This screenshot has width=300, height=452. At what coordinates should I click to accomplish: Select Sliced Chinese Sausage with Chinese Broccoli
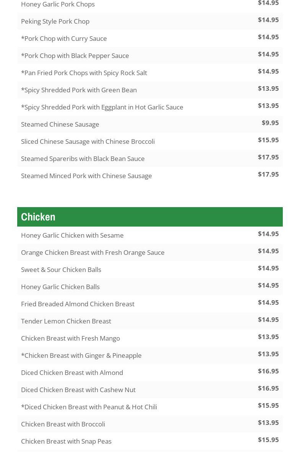point(88,142)
